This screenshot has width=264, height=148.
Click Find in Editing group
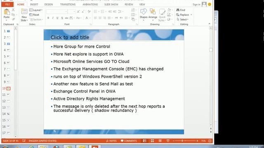(x=181, y=10)
